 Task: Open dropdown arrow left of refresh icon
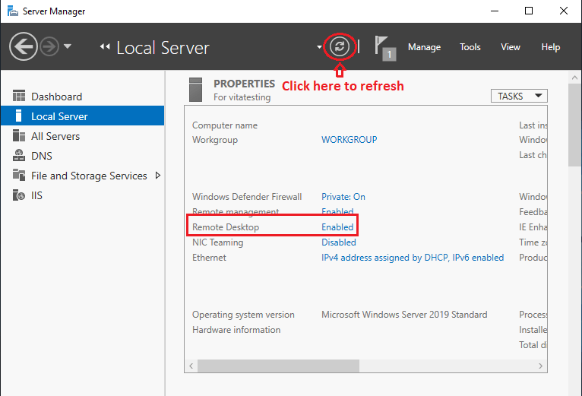319,47
